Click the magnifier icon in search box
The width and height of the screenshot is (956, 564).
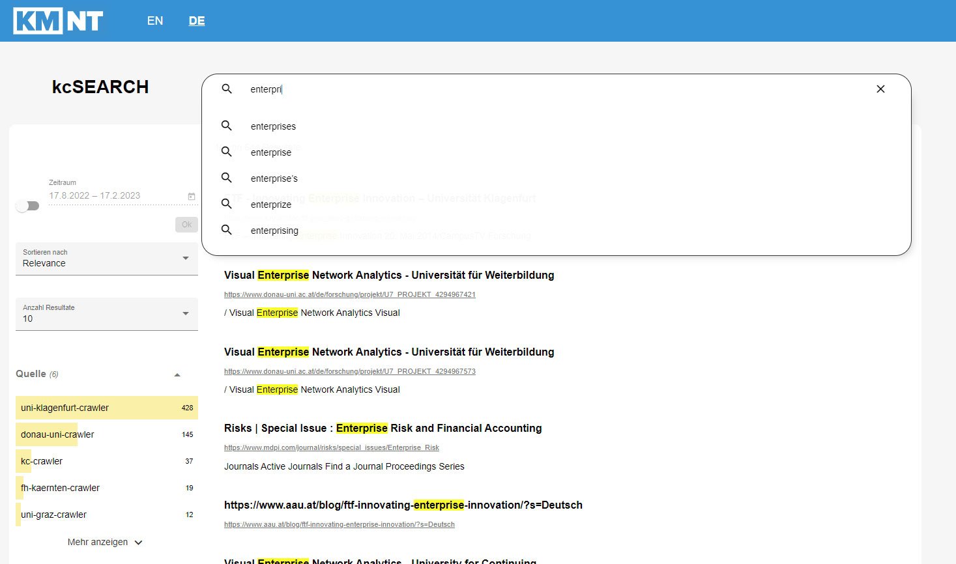click(227, 89)
